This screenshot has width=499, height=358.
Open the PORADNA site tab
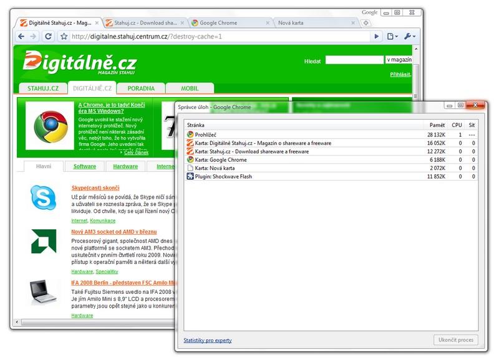pyautogui.click(x=141, y=88)
